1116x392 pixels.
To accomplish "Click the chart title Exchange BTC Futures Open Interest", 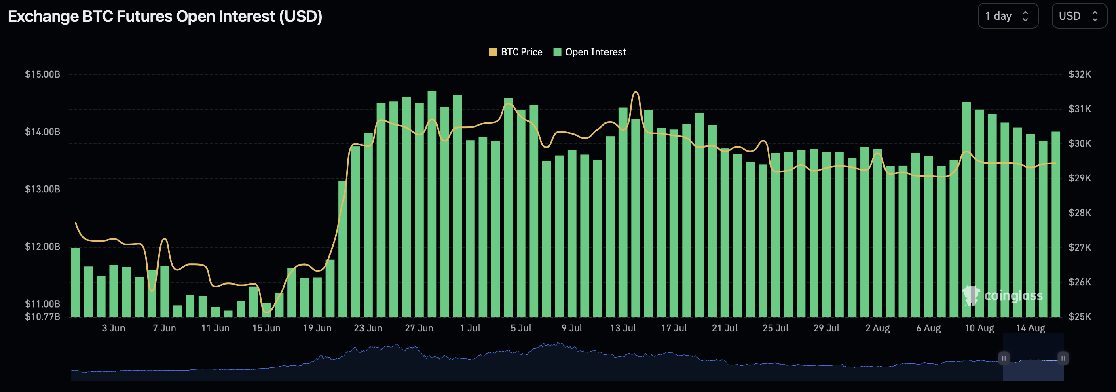I will pyautogui.click(x=165, y=16).
